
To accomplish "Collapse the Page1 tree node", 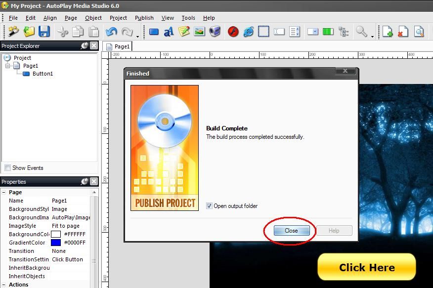I will 8,66.
